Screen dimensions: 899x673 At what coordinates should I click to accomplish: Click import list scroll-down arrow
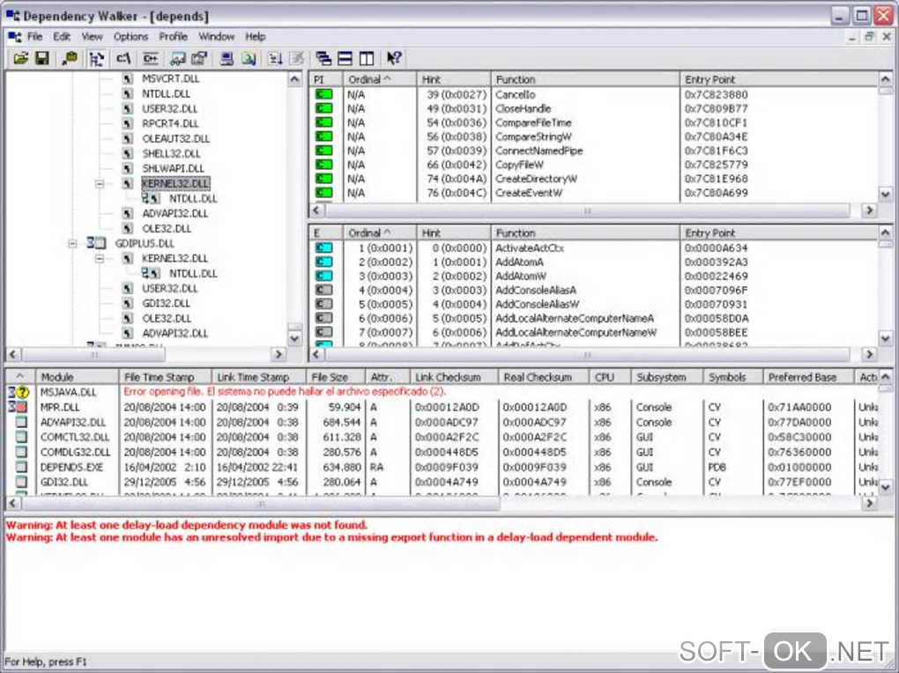(x=885, y=195)
